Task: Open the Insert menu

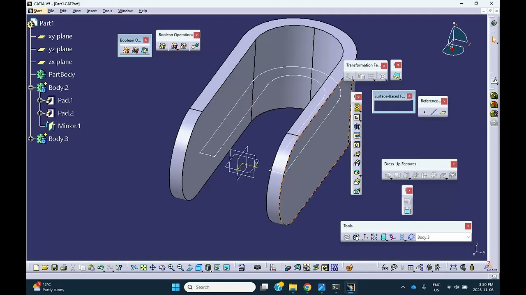Action: tap(92, 11)
